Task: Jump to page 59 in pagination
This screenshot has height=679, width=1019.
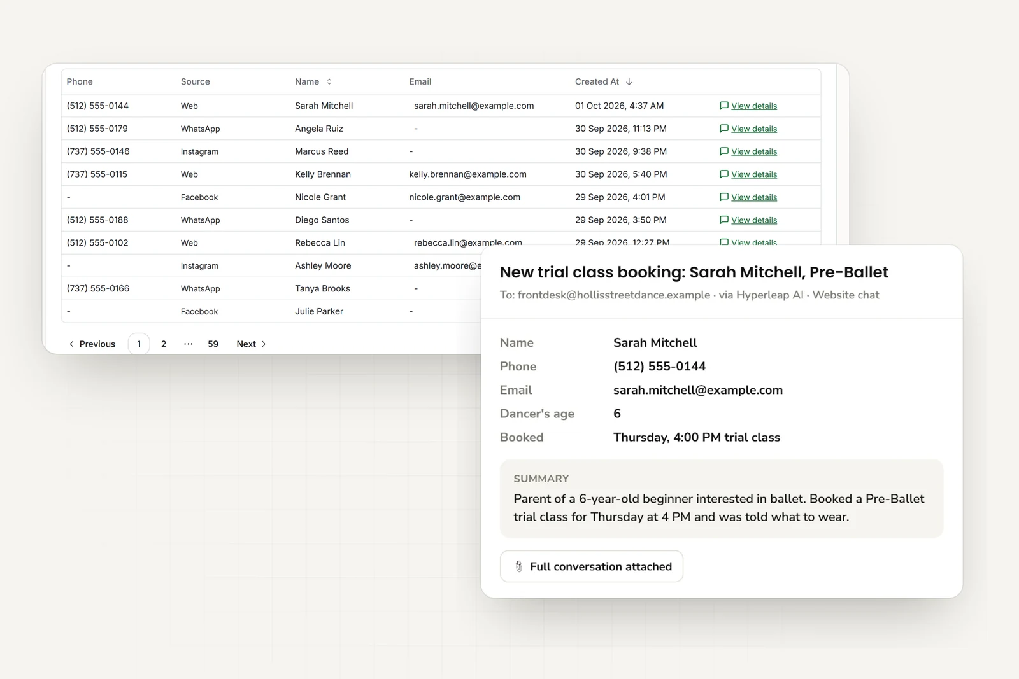Action: coord(213,344)
